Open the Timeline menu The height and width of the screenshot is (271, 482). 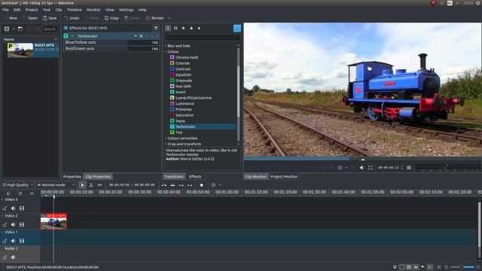point(75,10)
